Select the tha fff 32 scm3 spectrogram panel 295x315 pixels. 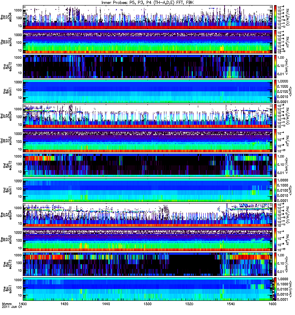(x=148, y=42)
